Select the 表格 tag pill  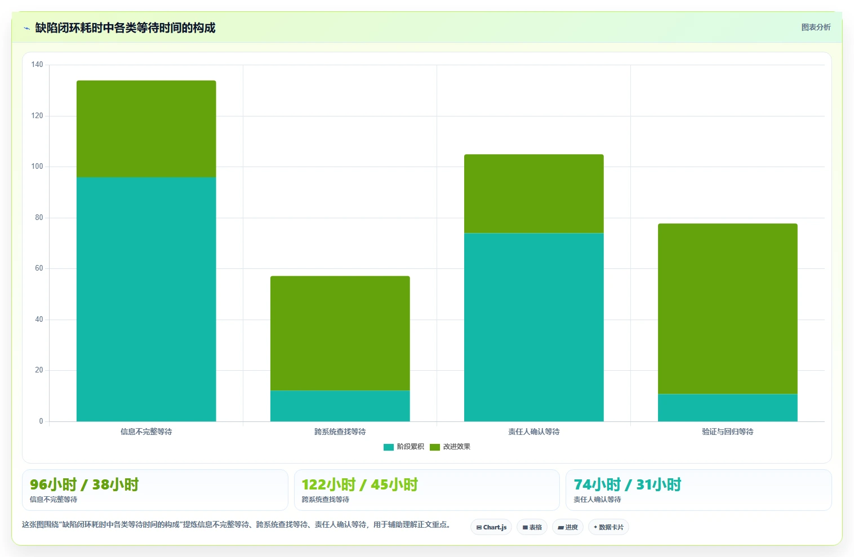pos(532,527)
